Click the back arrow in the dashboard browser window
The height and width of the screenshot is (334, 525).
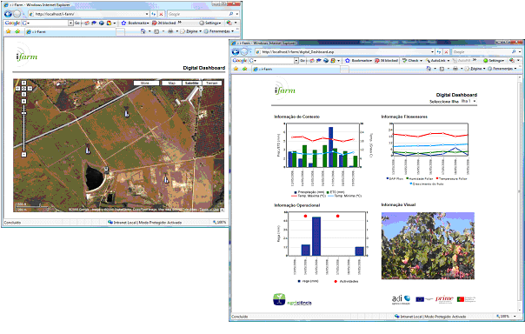(236, 52)
